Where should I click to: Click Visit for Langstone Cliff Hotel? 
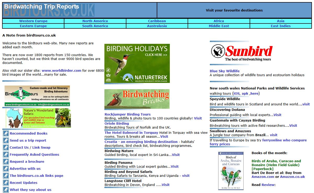[166, 185]
